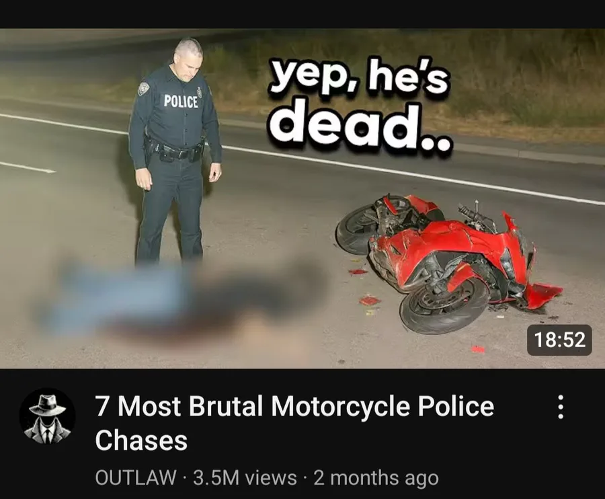Click the 18:52 duration badge
Image resolution: width=605 pixels, height=499 pixels.
click(x=559, y=340)
